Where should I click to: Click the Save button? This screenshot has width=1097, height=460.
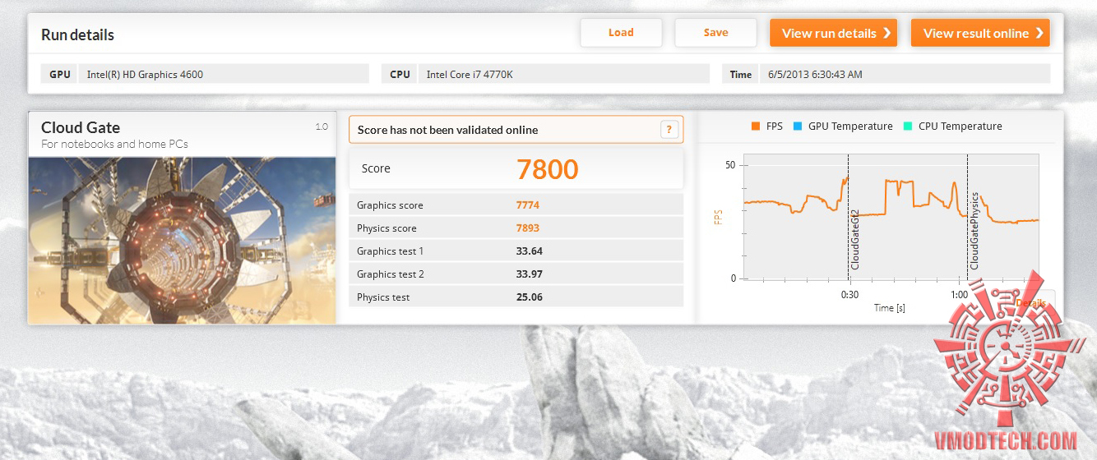tap(715, 33)
